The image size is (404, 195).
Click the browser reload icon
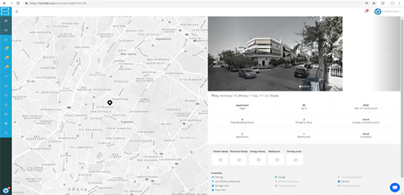(x=18, y=3)
